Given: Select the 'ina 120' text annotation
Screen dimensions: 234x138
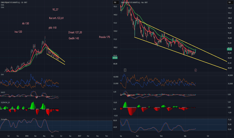Looking at the screenshot, I should pos(18,32).
